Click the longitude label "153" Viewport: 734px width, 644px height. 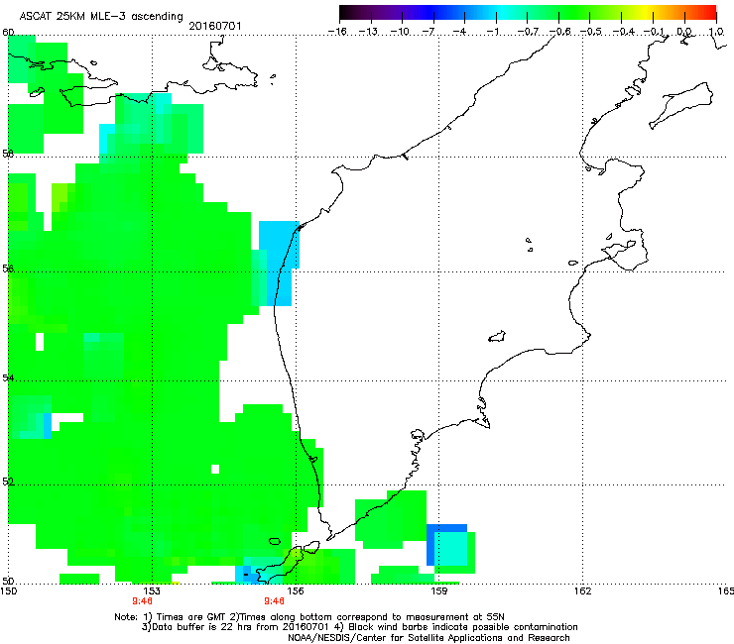coord(152,591)
